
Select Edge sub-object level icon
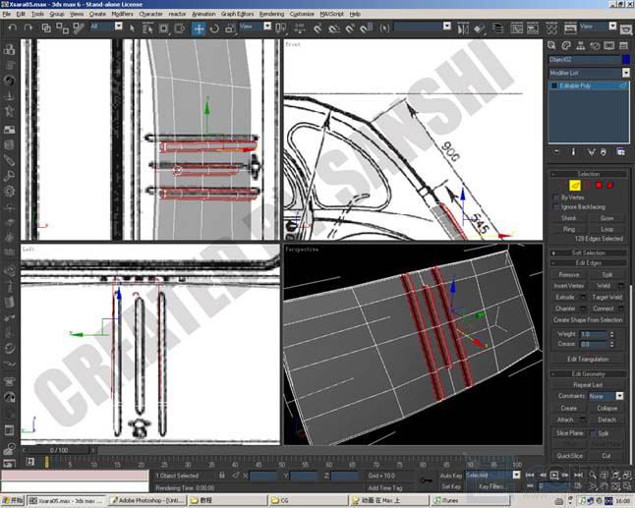click(x=575, y=186)
